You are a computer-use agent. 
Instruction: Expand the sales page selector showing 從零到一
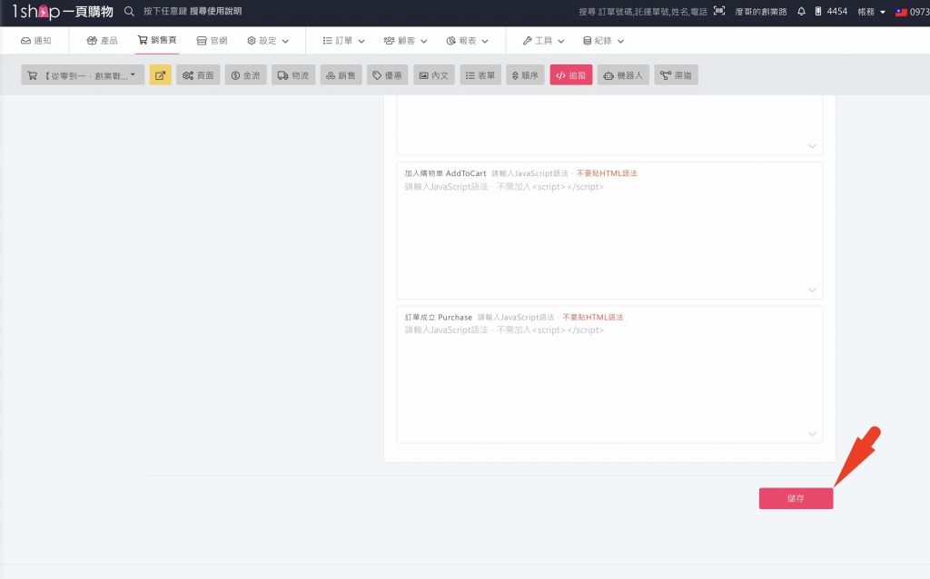pyautogui.click(x=82, y=74)
